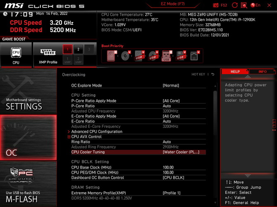Viewport: 277px width, 207px height.
Task: Click the Adjusted E-Core Frequency row
Action: click(138, 126)
